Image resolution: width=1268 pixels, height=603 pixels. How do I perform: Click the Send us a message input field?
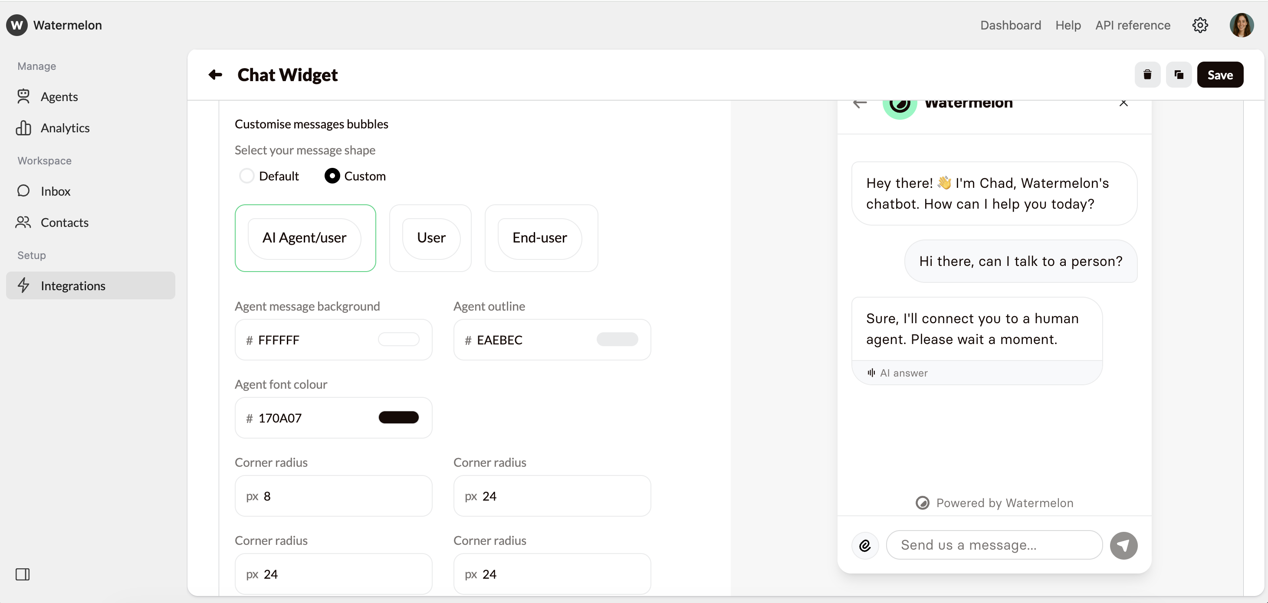(994, 545)
